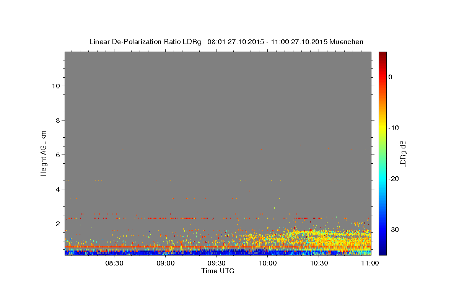Image resolution: width=459 pixels, height=306 pixels.
Task: Click the plot title 'Linear De-Polarization Ratio LDRg'
Action: pyautogui.click(x=145, y=42)
